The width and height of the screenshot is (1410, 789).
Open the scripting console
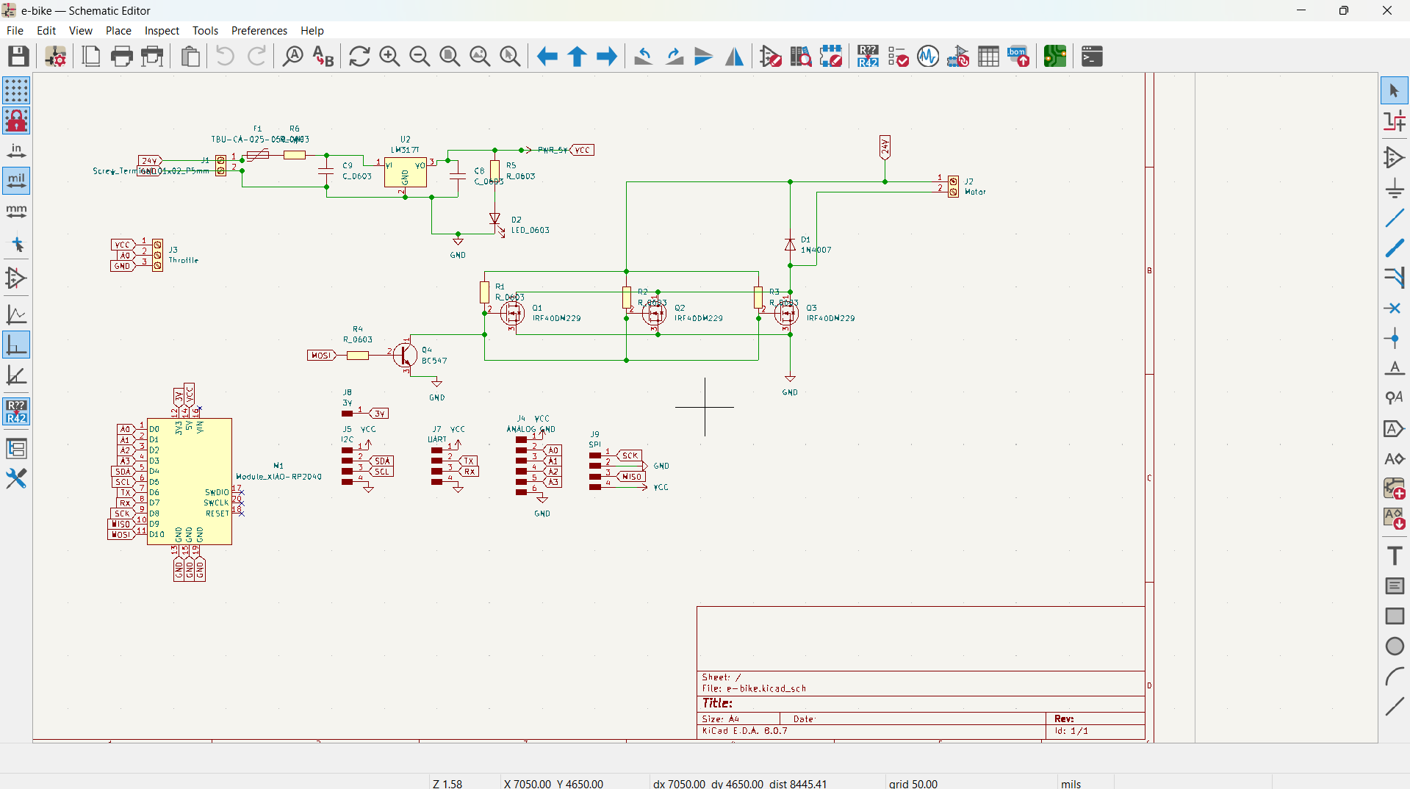coord(1092,56)
